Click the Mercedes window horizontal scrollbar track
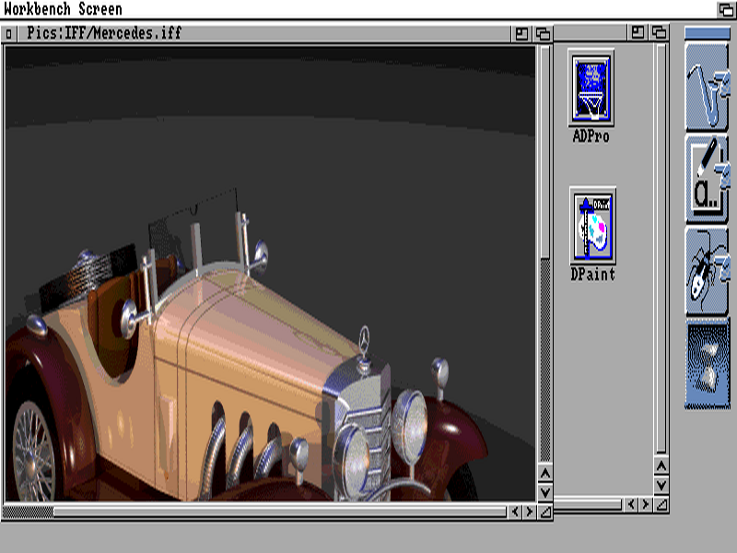Viewport: 737px width, 553px height. [x=276, y=511]
